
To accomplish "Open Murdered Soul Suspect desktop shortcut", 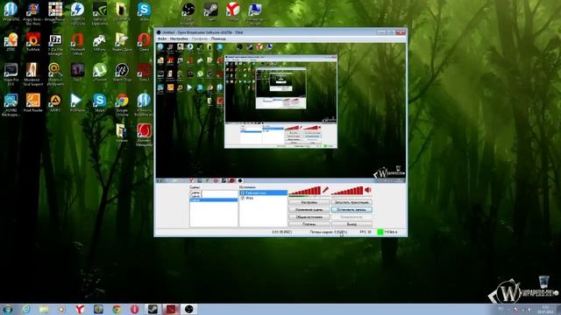I will 33,74.
